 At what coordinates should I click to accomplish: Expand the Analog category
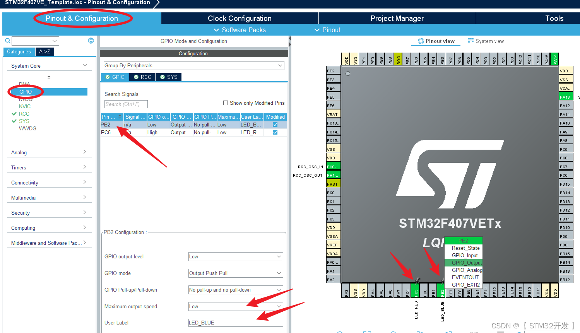click(85, 152)
